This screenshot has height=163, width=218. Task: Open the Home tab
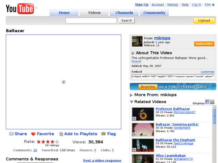point(64,13)
